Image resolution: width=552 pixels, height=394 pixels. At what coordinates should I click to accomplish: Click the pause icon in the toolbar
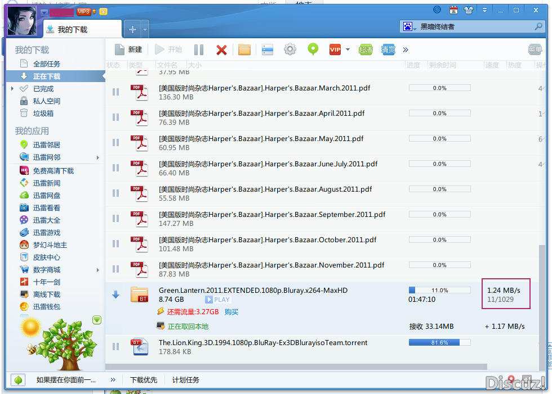click(199, 50)
